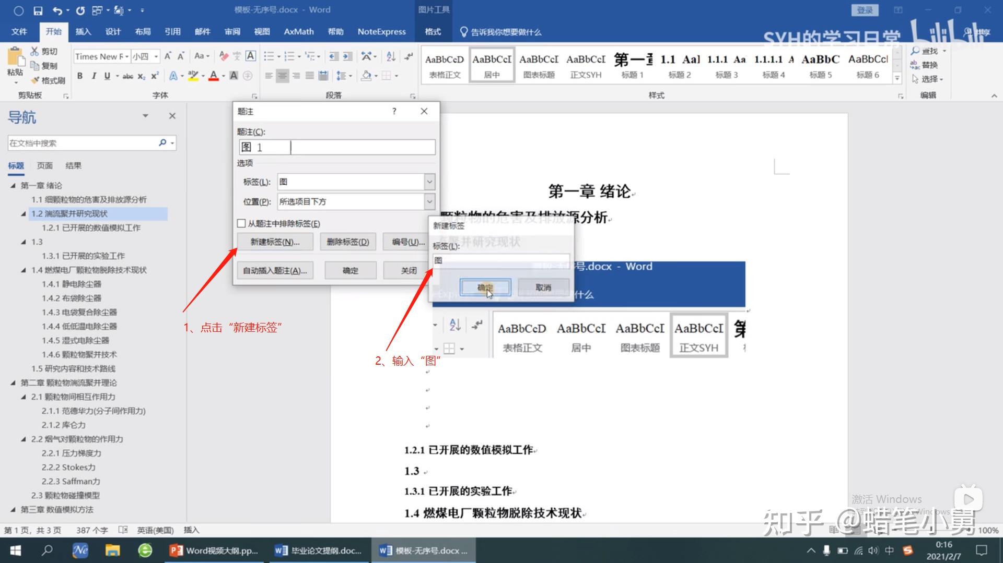Click the Cut scissors icon
Image resolution: width=1003 pixels, height=563 pixels.
[x=34, y=51]
